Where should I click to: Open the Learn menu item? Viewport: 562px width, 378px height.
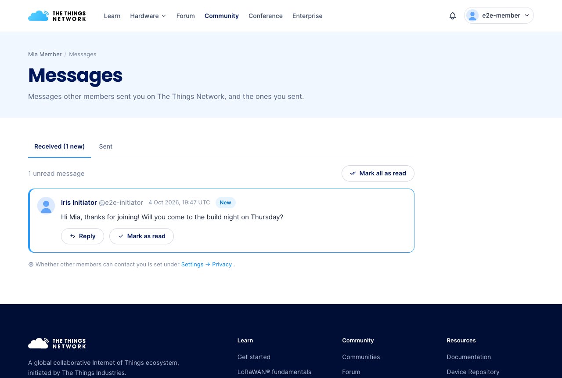tap(112, 16)
